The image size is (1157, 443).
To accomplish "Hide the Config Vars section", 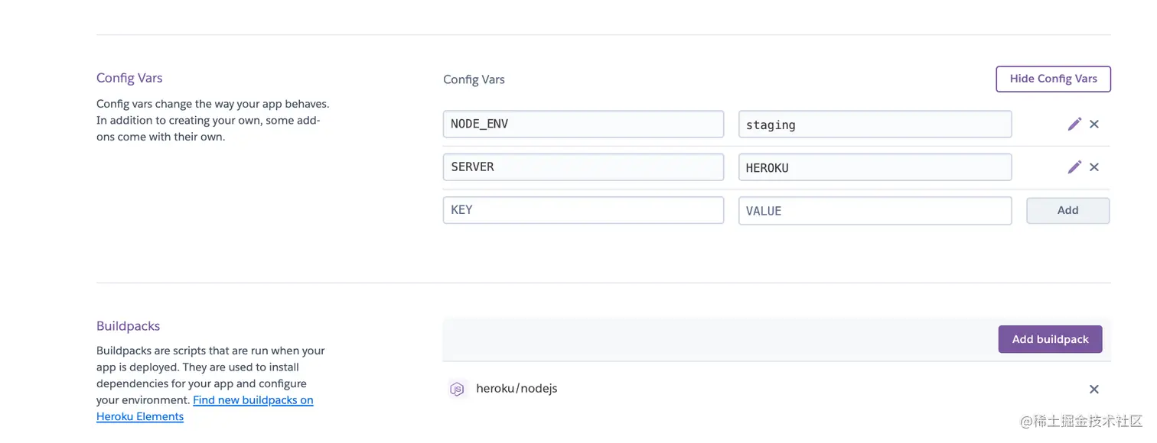I will pos(1053,79).
